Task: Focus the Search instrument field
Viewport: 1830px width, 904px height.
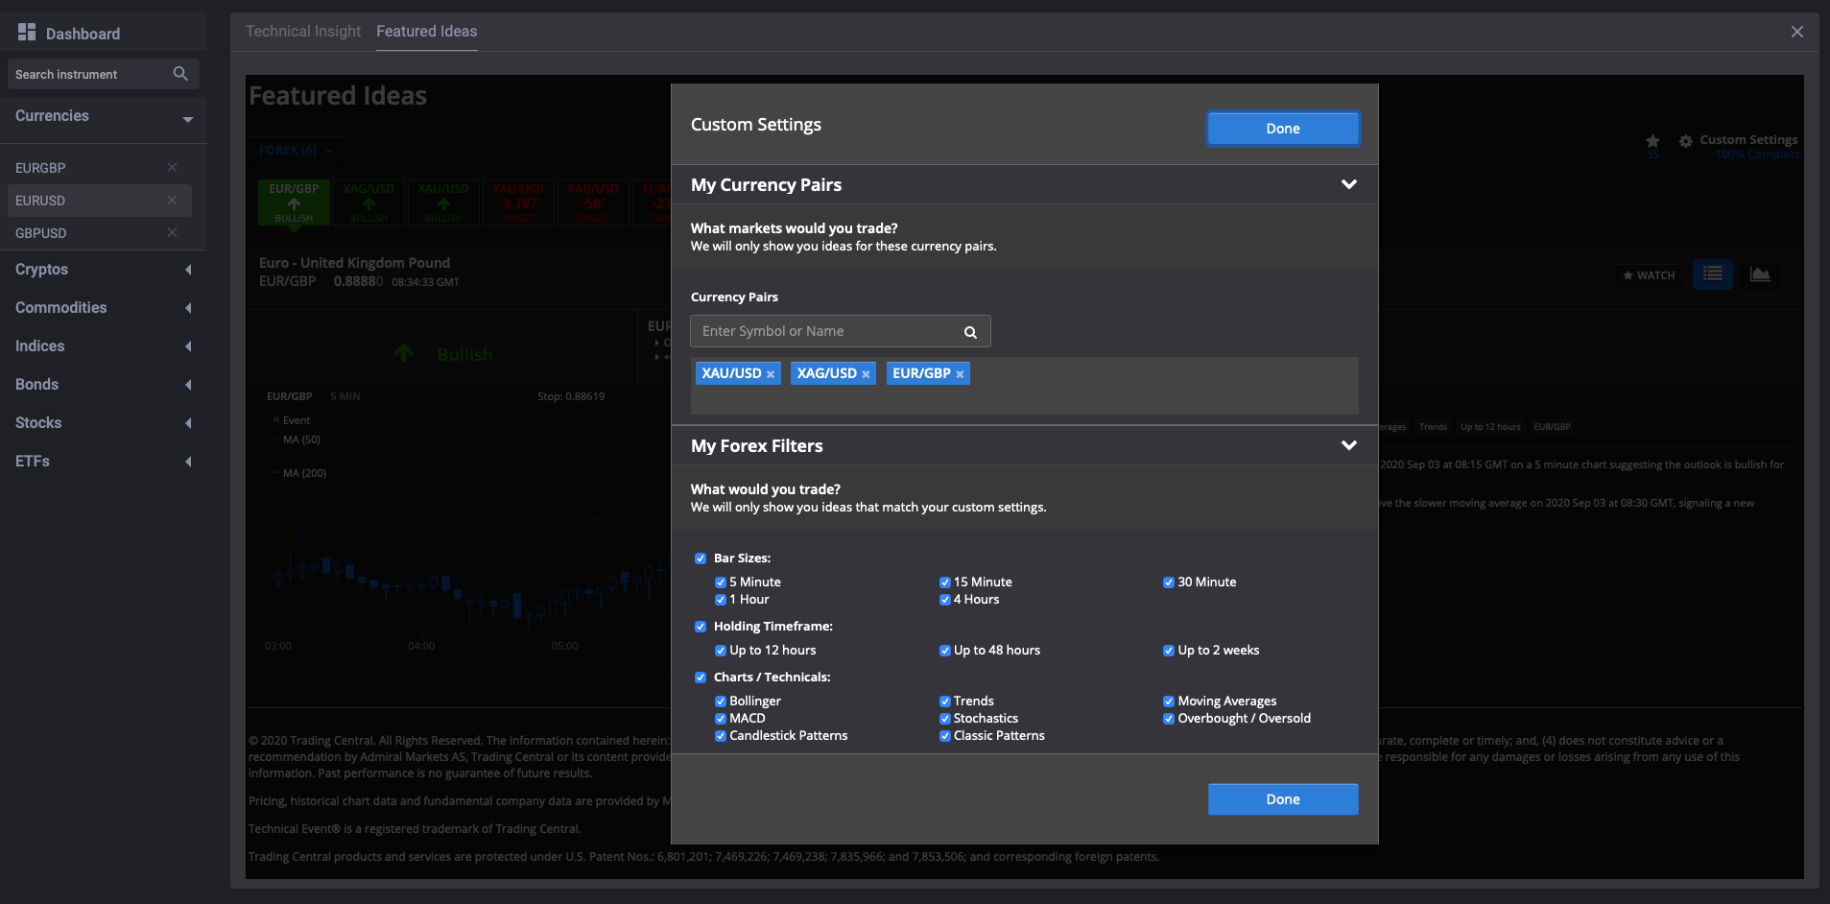Action: tap(104, 74)
